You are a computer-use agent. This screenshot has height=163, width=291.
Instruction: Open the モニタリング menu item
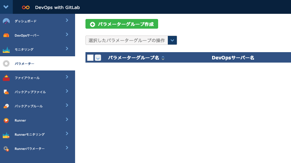coord(24,49)
